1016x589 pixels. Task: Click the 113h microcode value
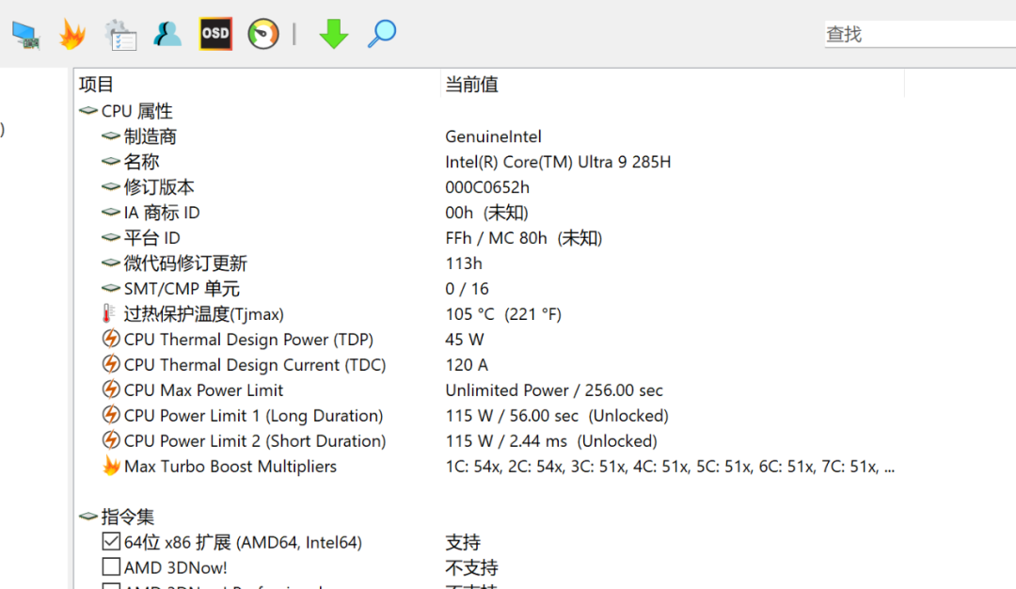tap(464, 263)
